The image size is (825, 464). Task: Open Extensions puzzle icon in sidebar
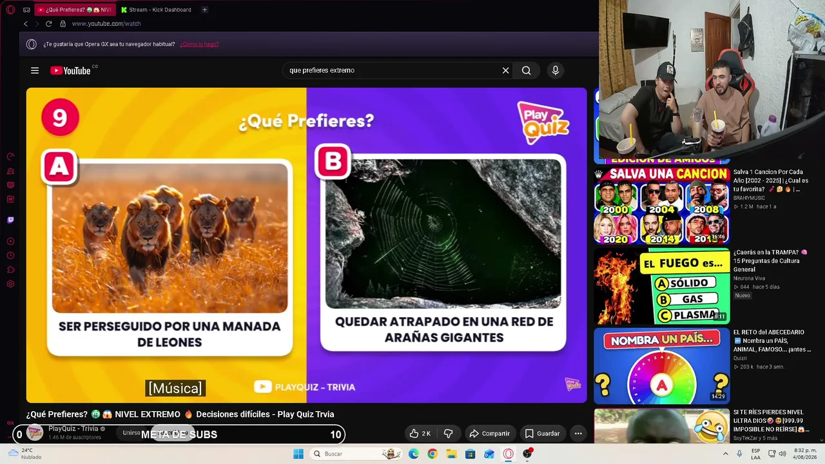(10, 270)
